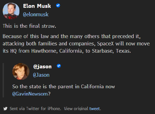Screen dimensions: 155x114
Task: Open the Elon Musk display name
Action: pyautogui.click(x=37, y=6)
